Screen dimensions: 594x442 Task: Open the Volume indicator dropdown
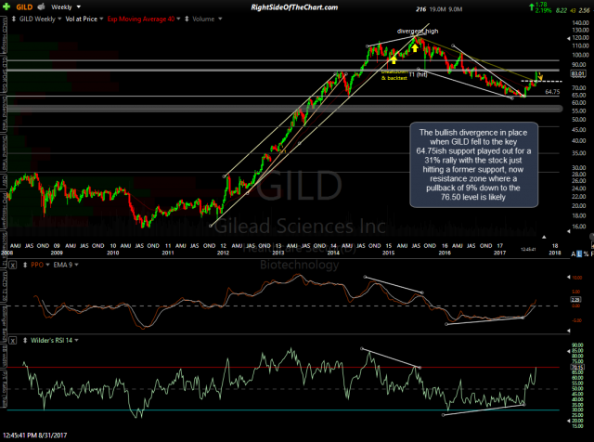207,19
